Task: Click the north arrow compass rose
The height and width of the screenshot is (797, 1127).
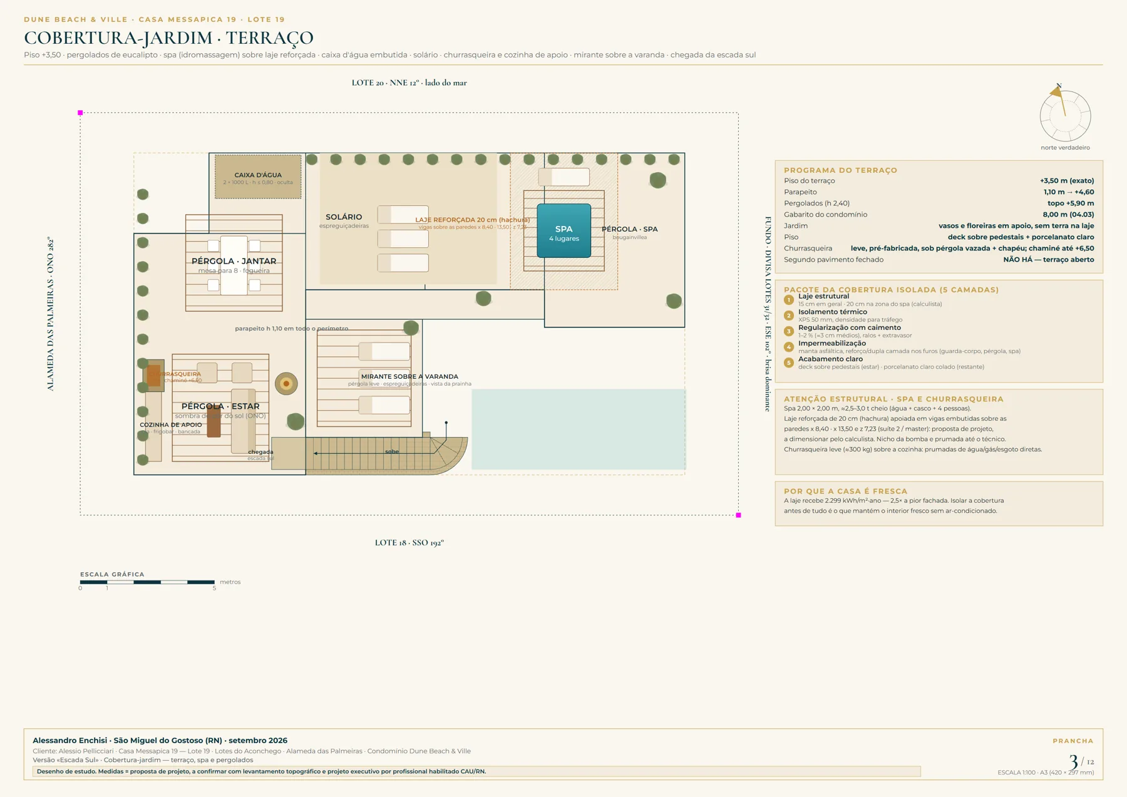Action: (1065, 115)
